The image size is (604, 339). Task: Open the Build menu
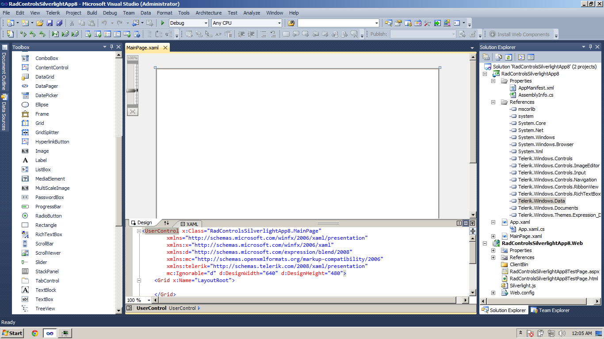tap(92, 13)
